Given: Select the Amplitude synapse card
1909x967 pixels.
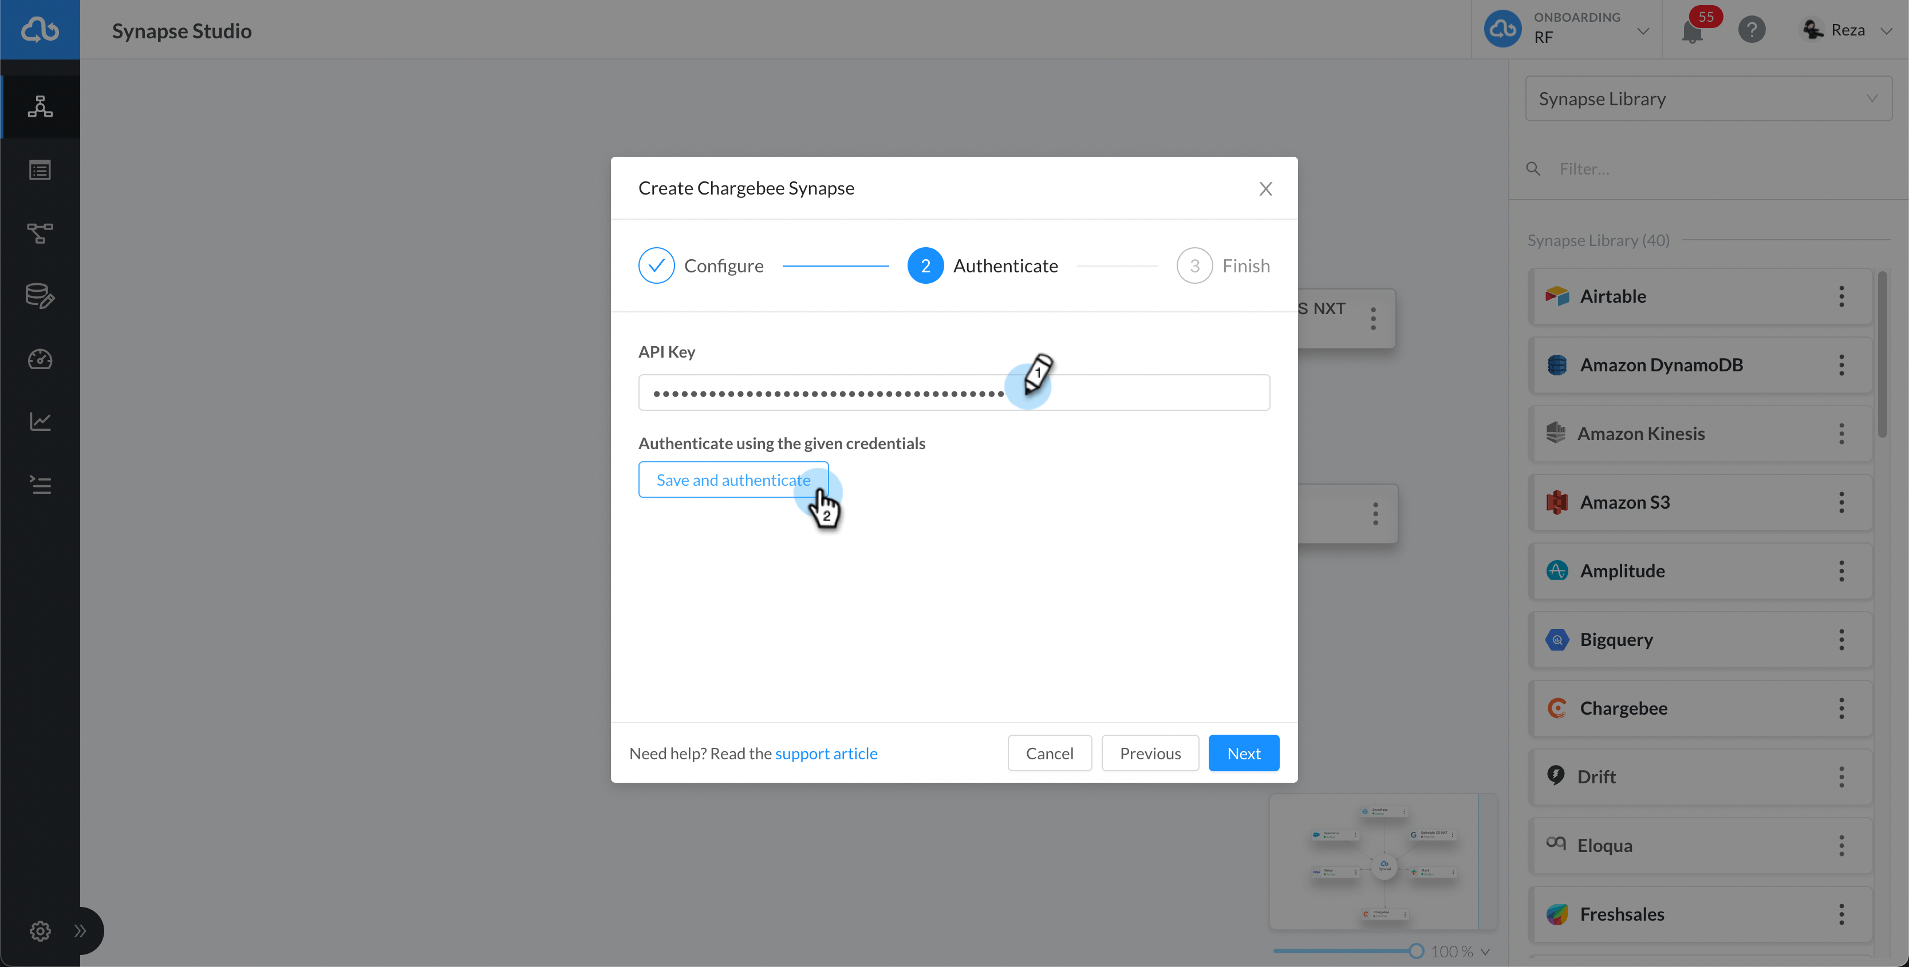Looking at the screenshot, I should click(x=1700, y=571).
